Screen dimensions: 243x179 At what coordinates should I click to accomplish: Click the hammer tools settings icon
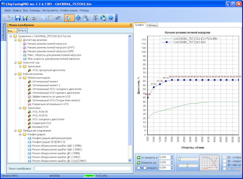point(95,18)
